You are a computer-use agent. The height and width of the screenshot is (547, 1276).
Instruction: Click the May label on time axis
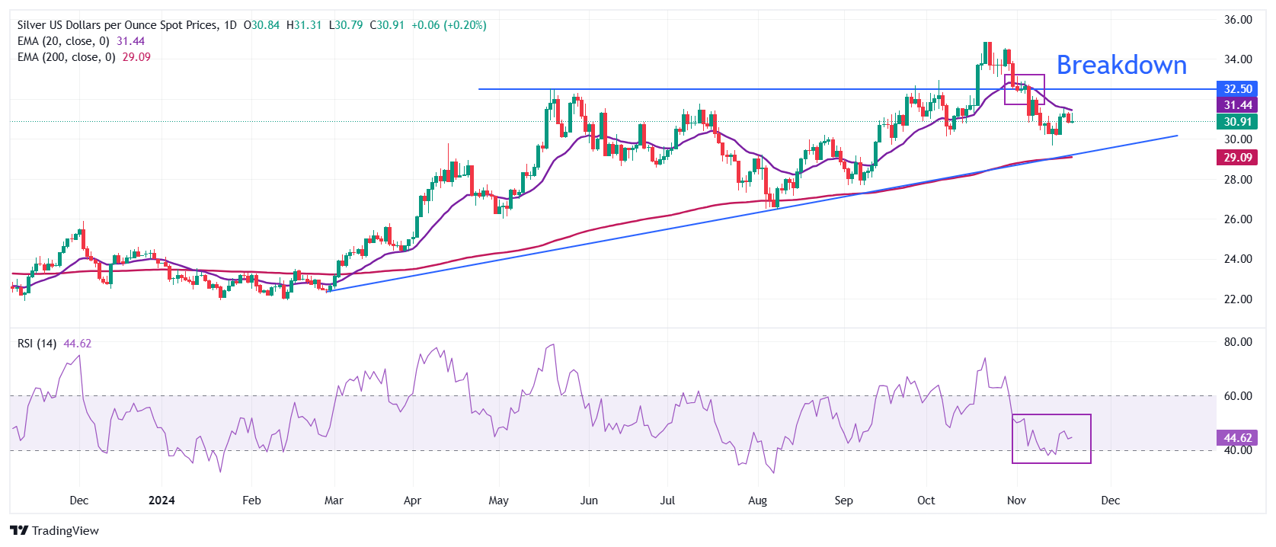pos(498,501)
